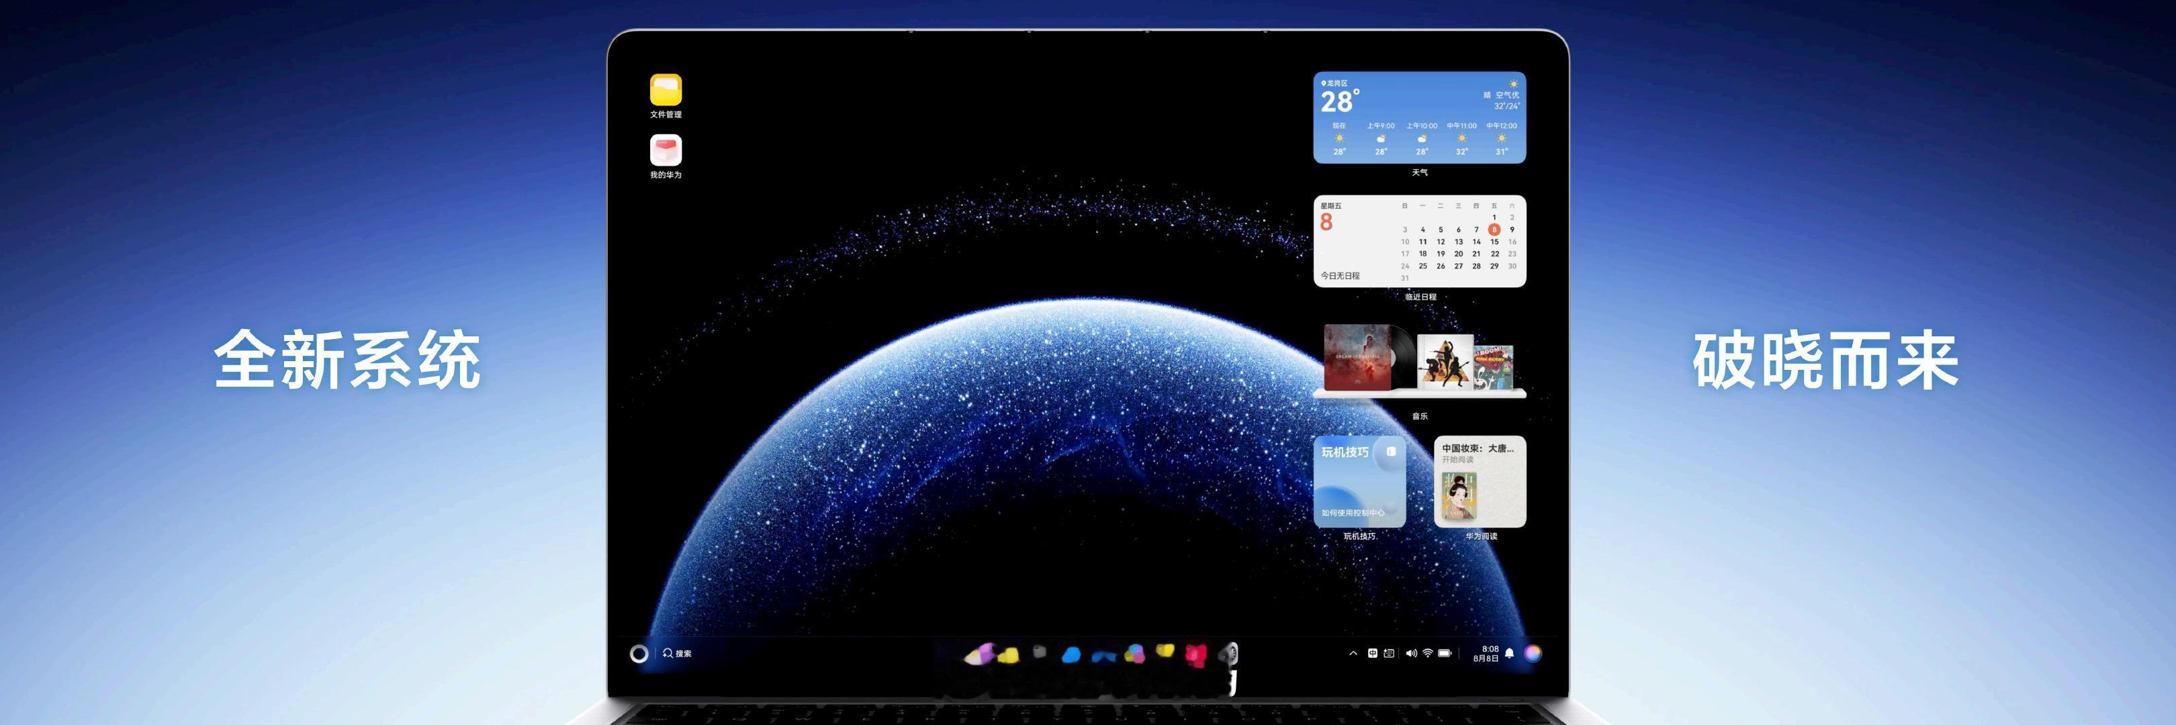Screen dimensions: 2176x725
Task: Play the Boom Pink Berry album
Action: coord(1494,367)
